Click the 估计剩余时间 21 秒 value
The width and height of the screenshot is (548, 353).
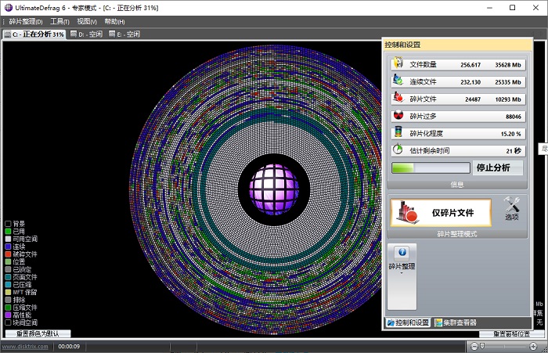(x=514, y=151)
